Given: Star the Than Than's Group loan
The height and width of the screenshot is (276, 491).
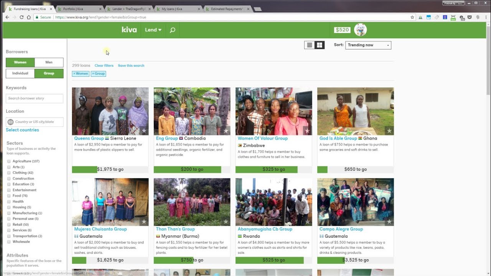Looking at the screenshot, I should pos(226,222).
